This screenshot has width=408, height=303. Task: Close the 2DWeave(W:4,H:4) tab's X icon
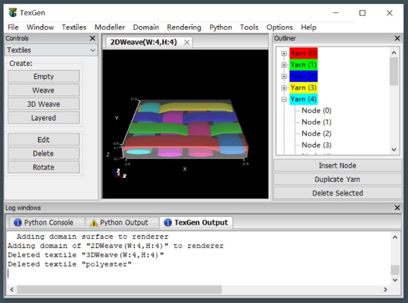pos(187,42)
